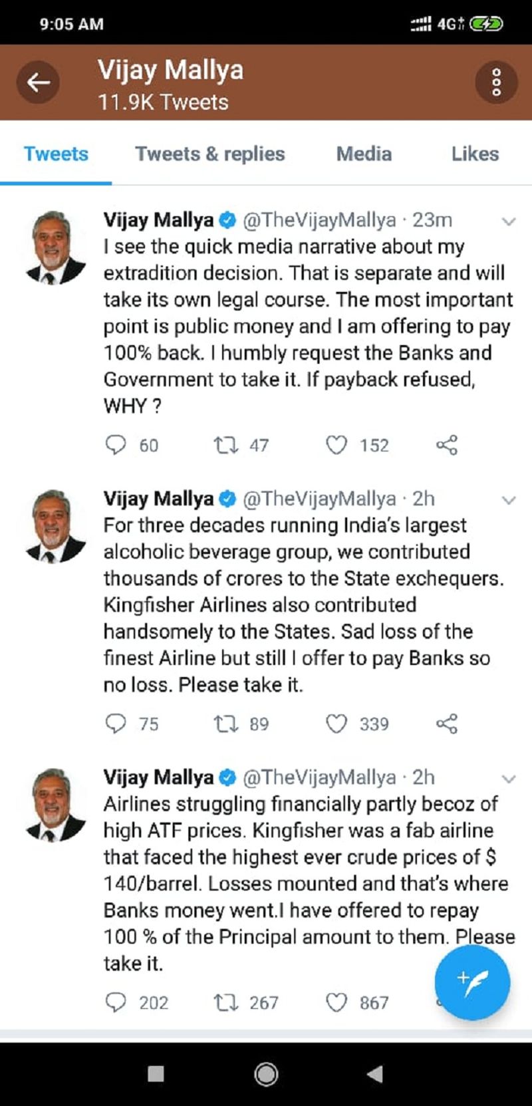532x1106 pixels.
Task: Switch to Tweets & replies tab
Action: click(210, 154)
